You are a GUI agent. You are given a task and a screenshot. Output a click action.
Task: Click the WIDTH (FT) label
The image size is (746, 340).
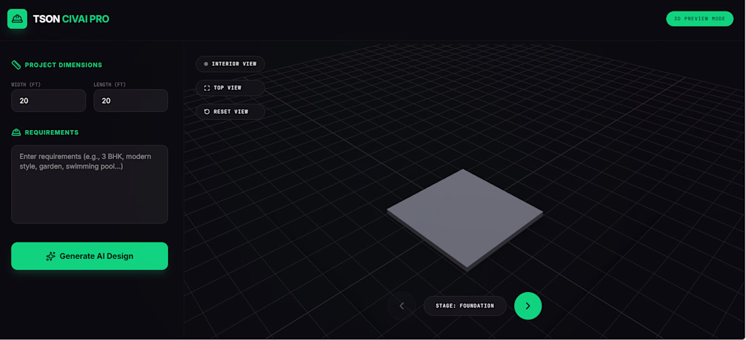(26, 85)
